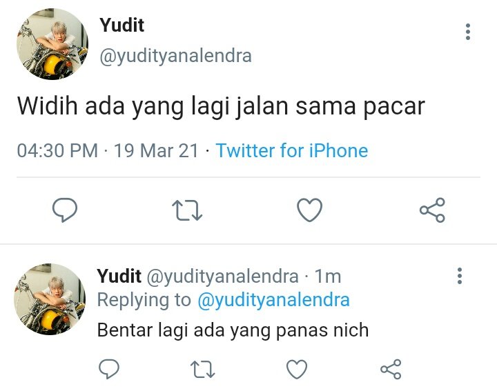Viewport: 497px width, 391px height.
Task: Like the main tweet with heart
Action: tap(309, 210)
